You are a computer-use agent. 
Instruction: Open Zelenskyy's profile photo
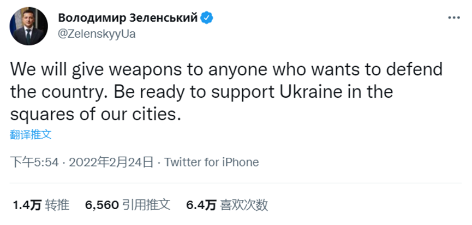[27, 26]
